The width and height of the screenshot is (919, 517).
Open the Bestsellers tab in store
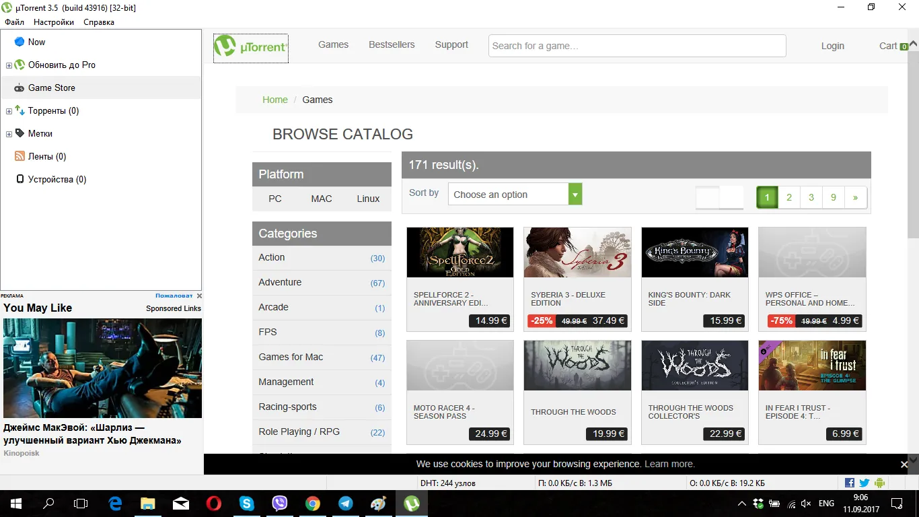392,44
